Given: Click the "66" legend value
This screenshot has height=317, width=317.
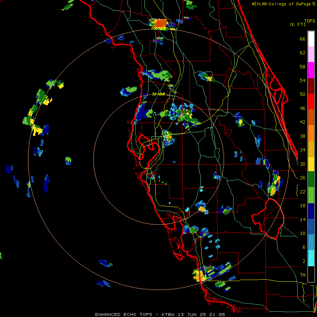Looking at the screenshot, I should tap(303, 39).
